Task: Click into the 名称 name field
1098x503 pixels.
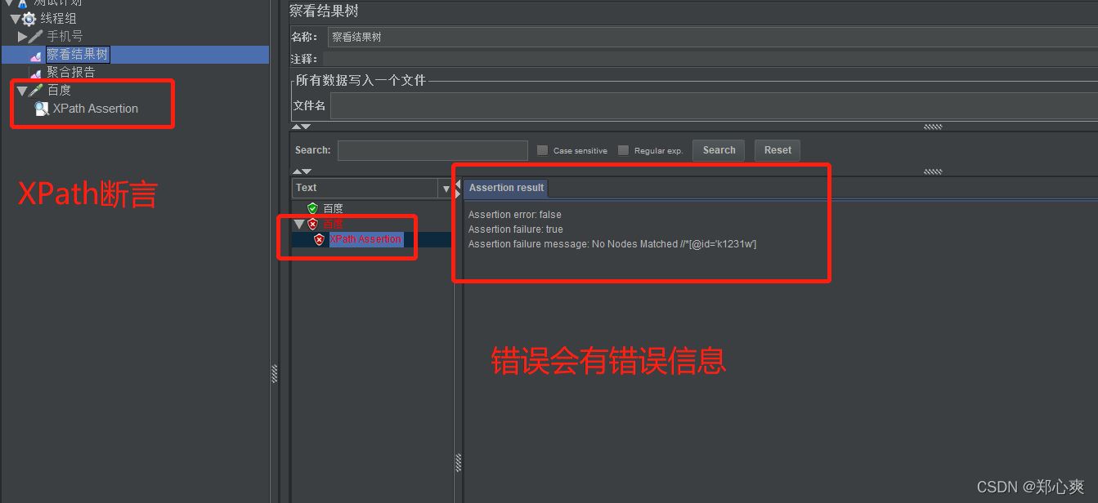Action: pos(712,37)
